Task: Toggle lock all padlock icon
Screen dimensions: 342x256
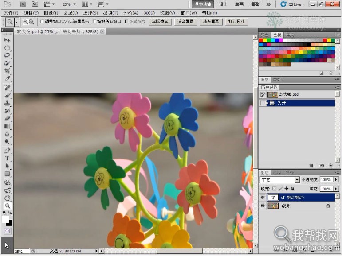Action: coord(292,189)
